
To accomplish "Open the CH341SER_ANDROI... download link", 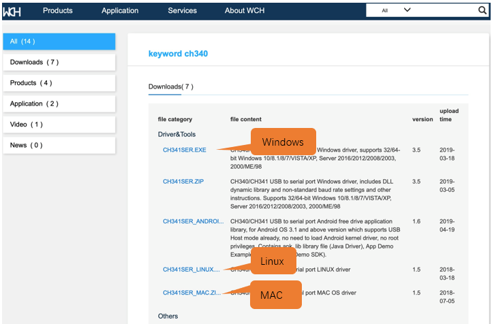I will [x=194, y=221].
